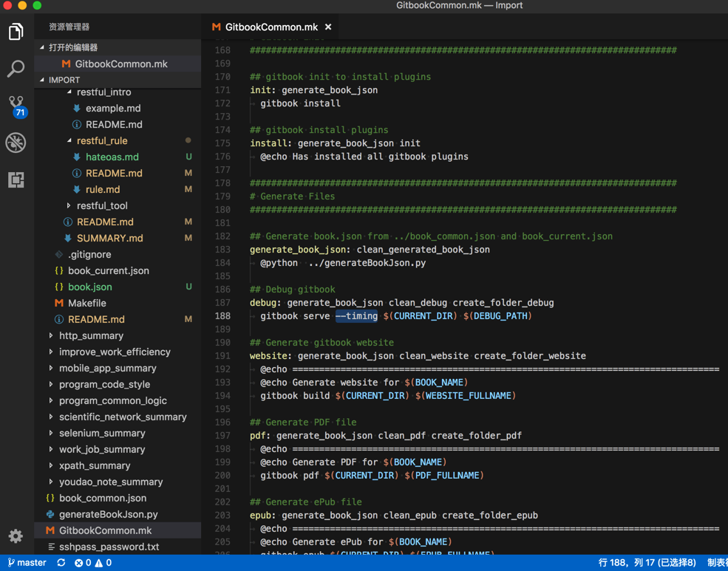The height and width of the screenshot is (571, 728).
Task: Expand the restful_tool folder
Action: coord(102,205)
